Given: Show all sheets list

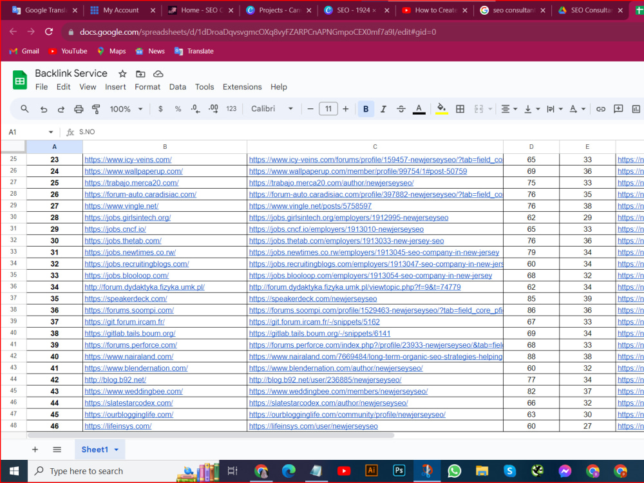Looking at the screenshot, I should tap(57, 450).
